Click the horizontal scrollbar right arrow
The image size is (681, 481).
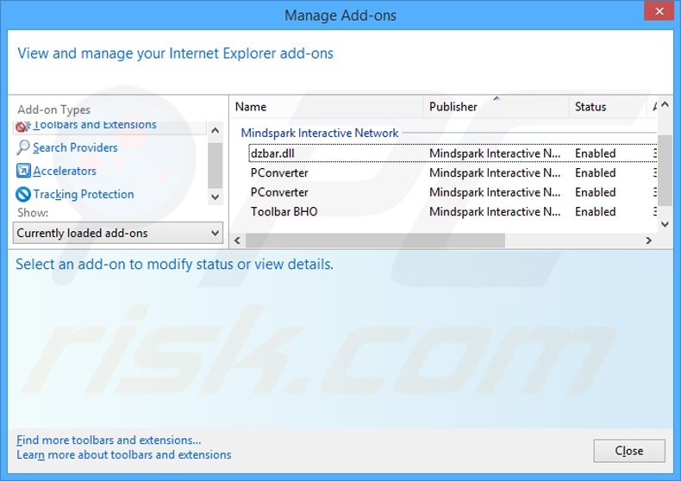coord(649,240)
